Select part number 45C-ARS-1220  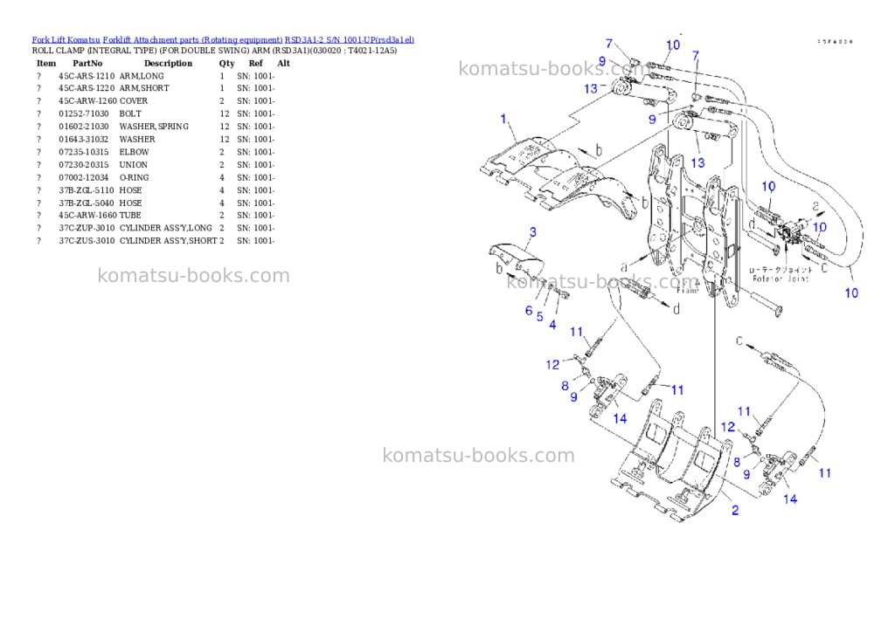[87, 88]
